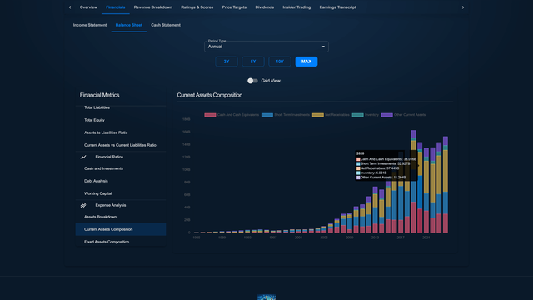Image resolution: width=533 pixels, height=300 pixels.
Task: Toggle the Inventory legend swatch
Action: [x=357, y=115]
